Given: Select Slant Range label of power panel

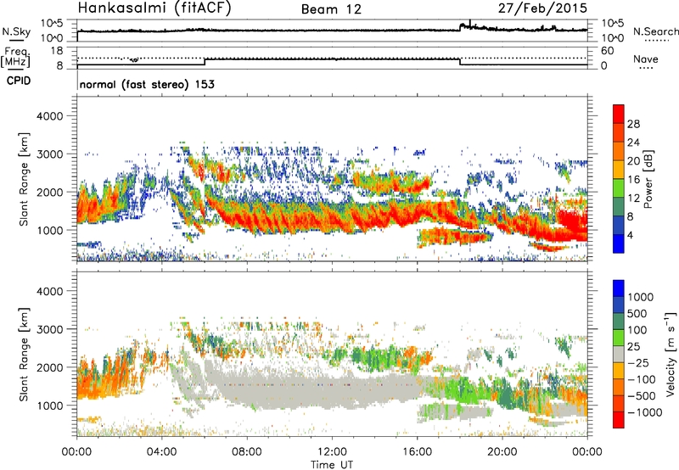Looking at the screenshot, I should point(24,179).
